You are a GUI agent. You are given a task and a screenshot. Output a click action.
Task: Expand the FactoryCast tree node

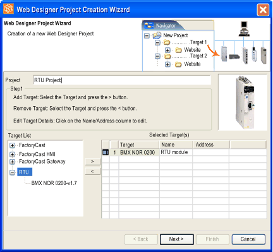pyautogui.click(x=12, y=145)
